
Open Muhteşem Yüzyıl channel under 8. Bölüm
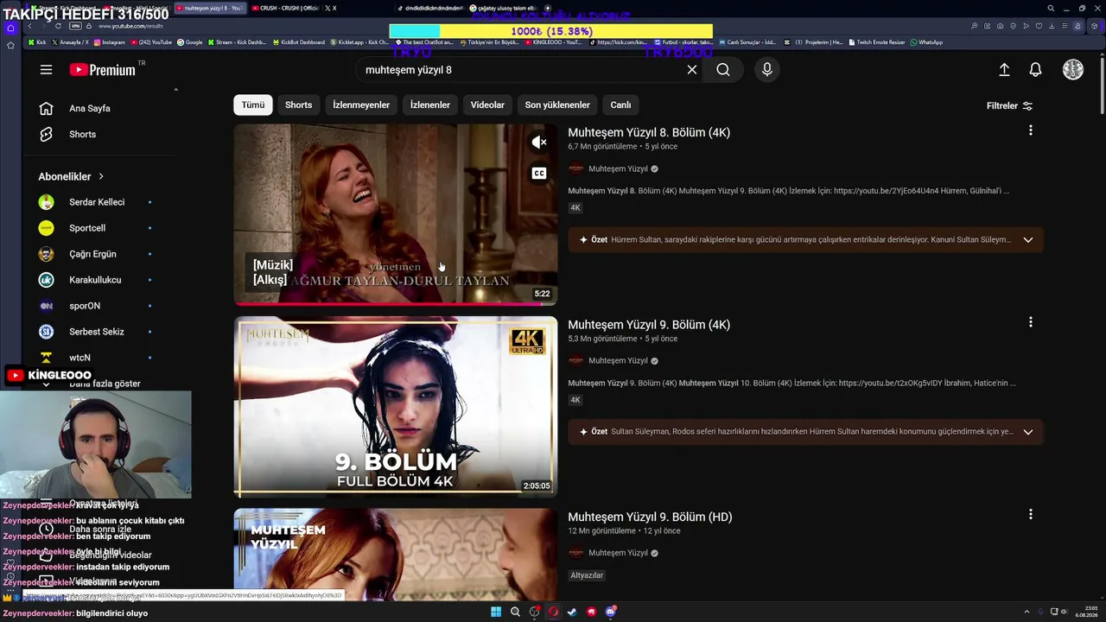tap(618, 169)
